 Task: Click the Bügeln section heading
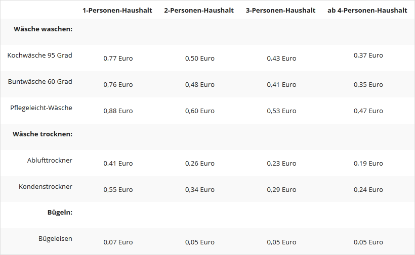(60, 213)
